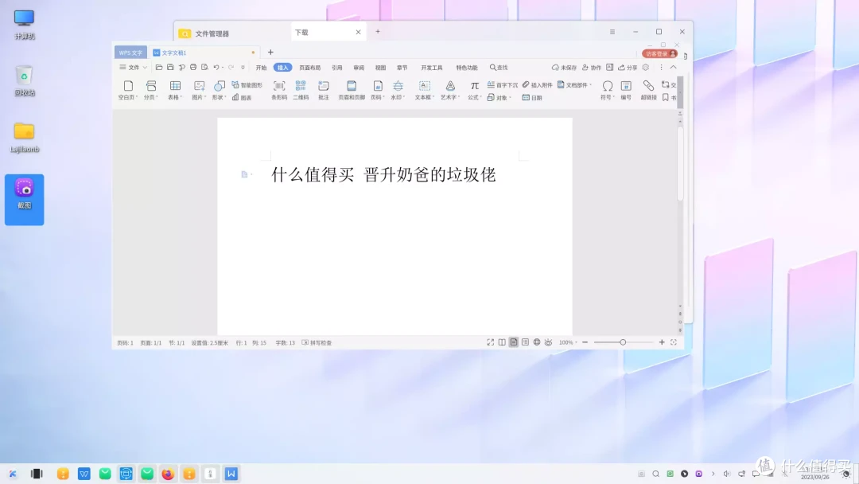Image resolution: width=859 pixels, height=484 pixels.
Task: Enable eye protection mode icon
Action: 548,342
